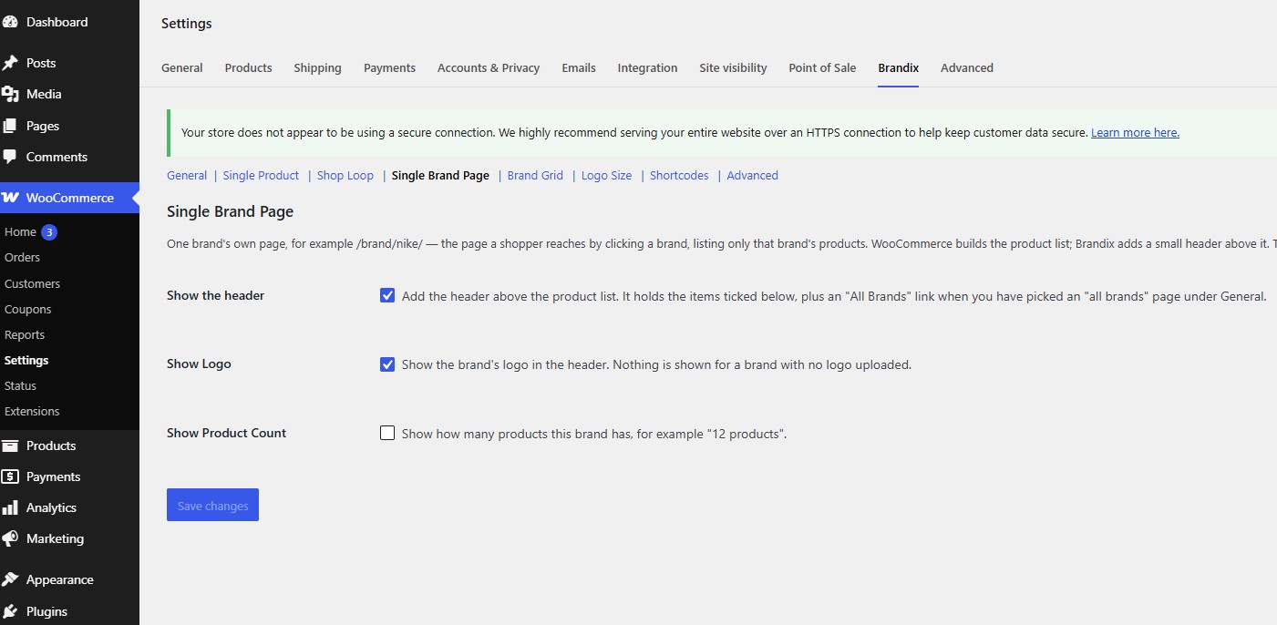Viewport: 1277px width, 625px height.
Task: Click the Marketing megaphone icon
Action: (x=10, y=538)
